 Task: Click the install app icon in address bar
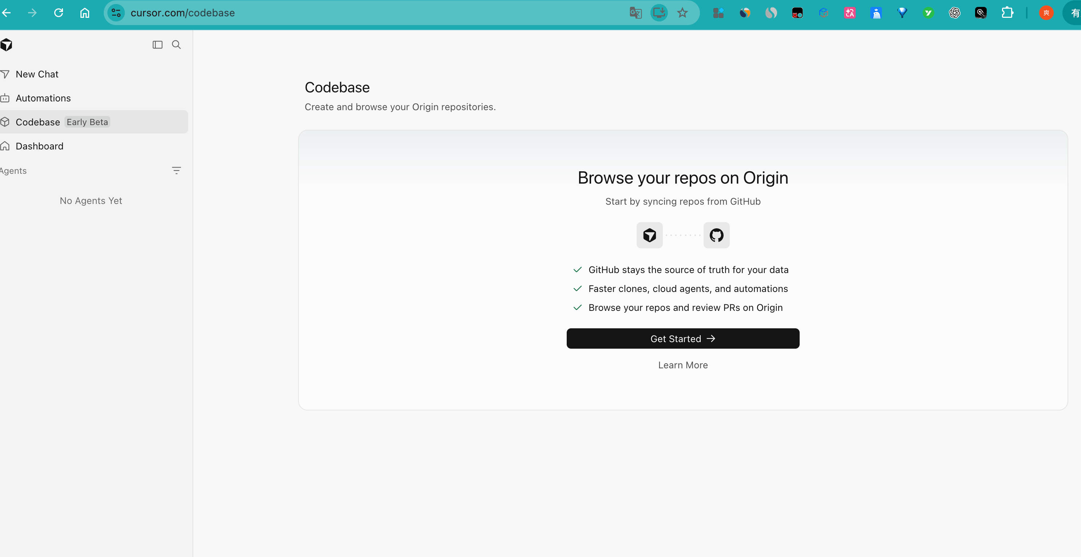pyautogui.click(x=659, y=13)
